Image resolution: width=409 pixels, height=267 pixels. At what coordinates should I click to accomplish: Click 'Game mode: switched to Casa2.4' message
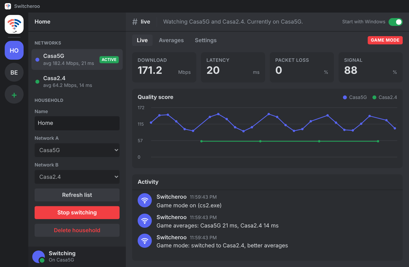coord(222,246)
